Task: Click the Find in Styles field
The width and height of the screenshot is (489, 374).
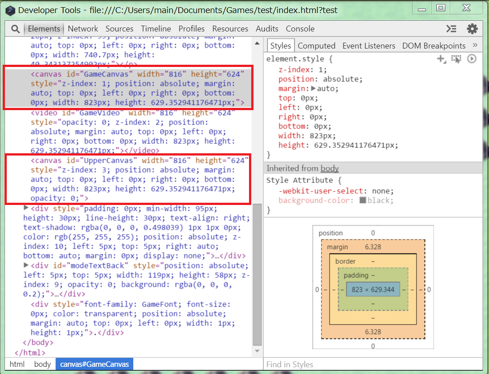Action: (374, 365)
